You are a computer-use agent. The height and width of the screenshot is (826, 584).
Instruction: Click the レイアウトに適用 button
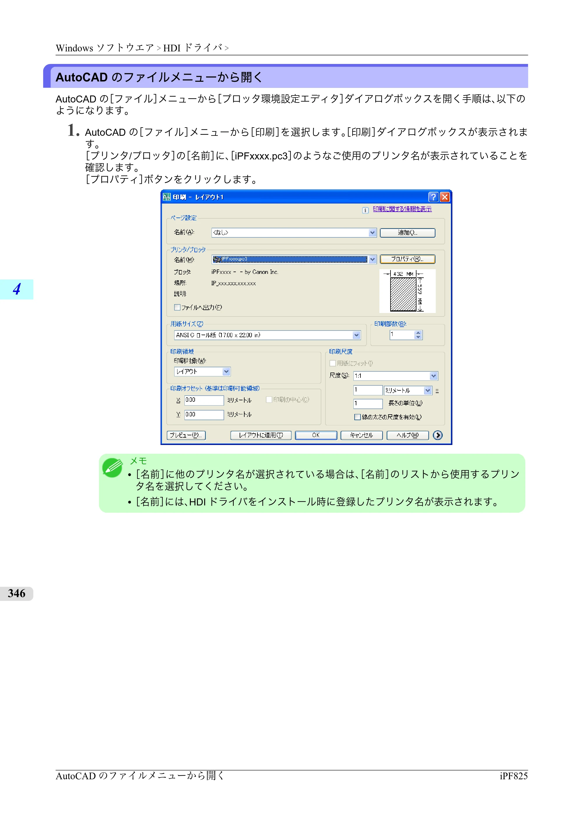(x=261, y=435)
